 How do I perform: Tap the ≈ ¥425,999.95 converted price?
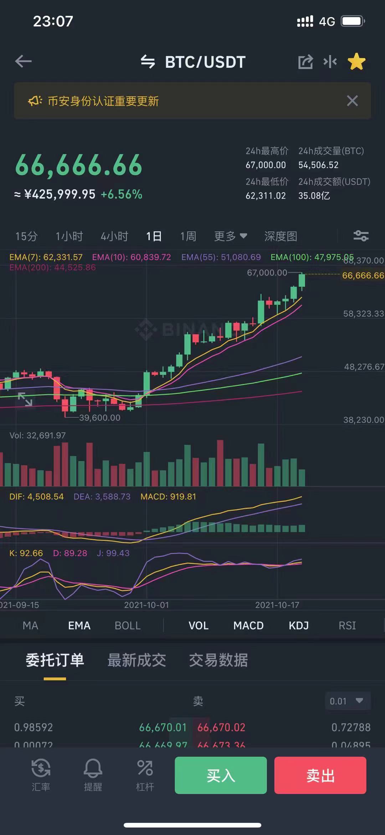(55, 194)
